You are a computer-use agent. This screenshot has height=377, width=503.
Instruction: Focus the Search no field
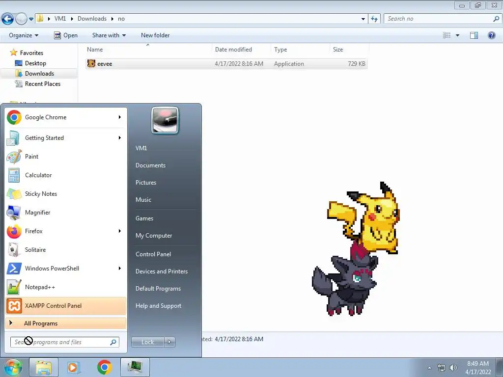click(442, 19)
